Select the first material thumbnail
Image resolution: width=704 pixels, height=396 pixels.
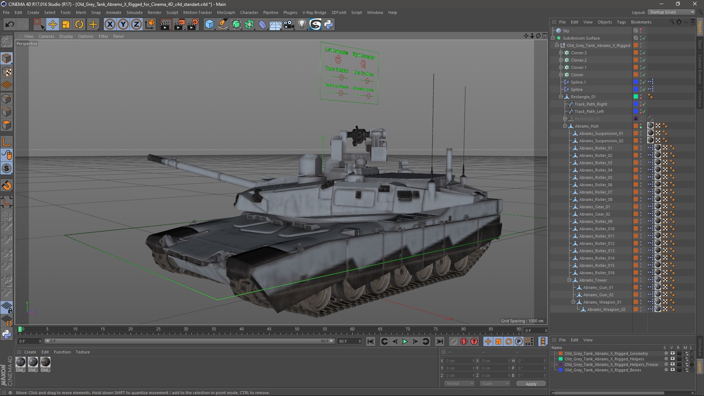tap(21, 362)
